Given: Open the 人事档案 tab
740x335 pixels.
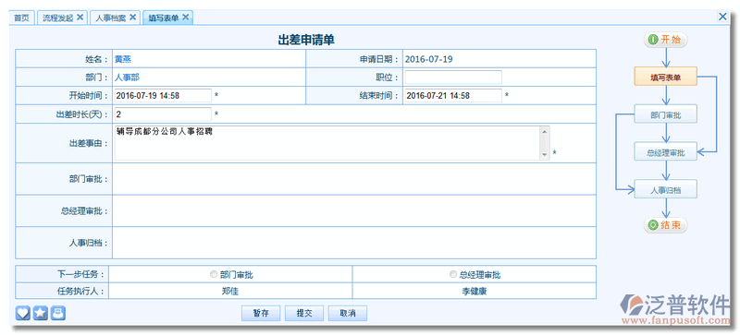Looking at the screenshot, I should pos(110,18).
